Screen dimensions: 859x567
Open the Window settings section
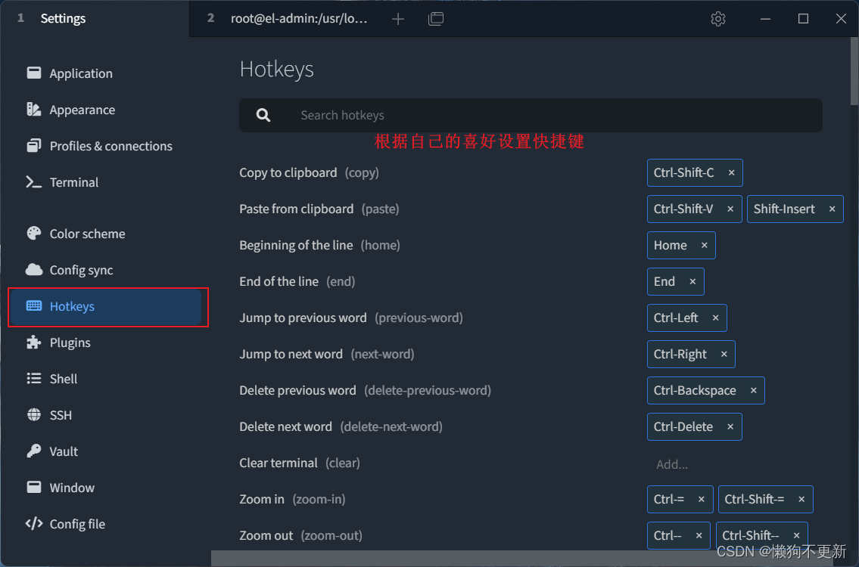[x=104, y=488]
